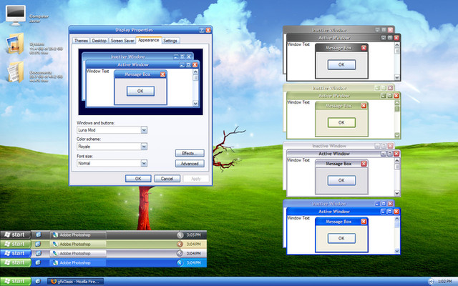Open the Start menu on the bottom taskbar
This screenshot has height=286, width=458.
(x=16, y=281)
